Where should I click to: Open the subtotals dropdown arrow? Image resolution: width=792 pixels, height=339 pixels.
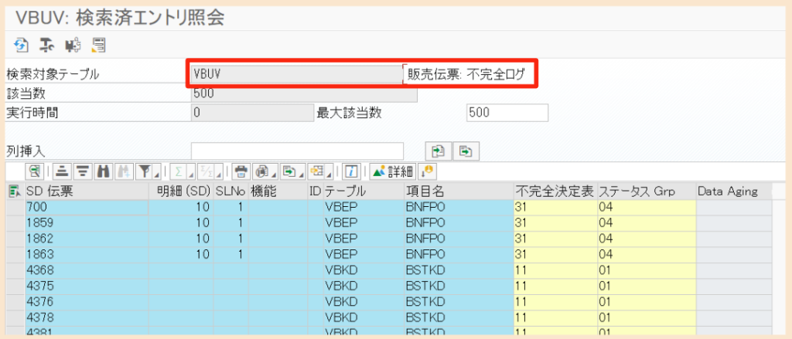[x=219, y=175]
